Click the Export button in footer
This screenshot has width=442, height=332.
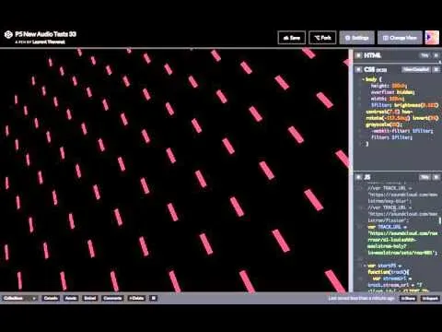[430, 299]
